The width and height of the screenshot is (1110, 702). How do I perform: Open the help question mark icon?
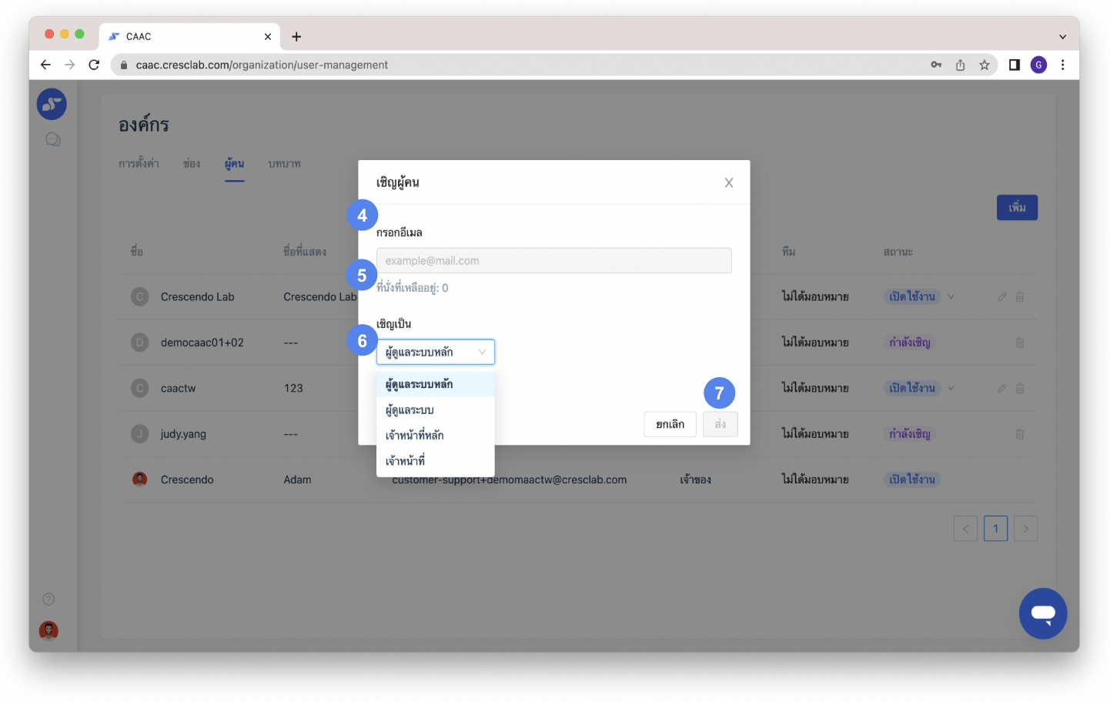point(48,599)
